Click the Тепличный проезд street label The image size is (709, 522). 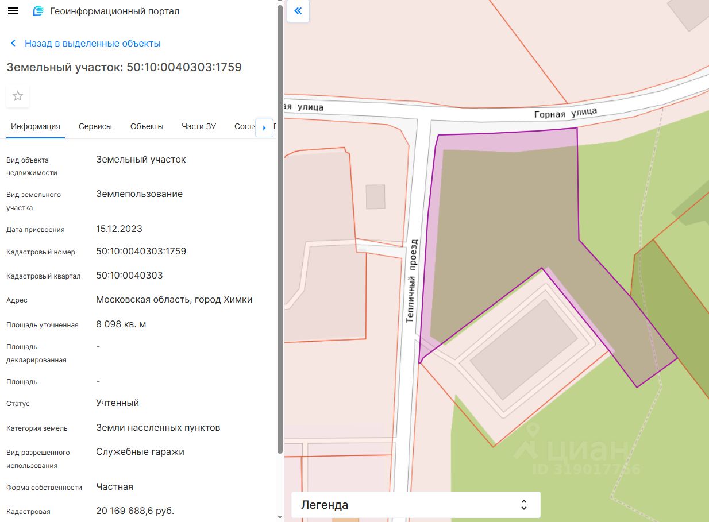click(x=410, y=281)
